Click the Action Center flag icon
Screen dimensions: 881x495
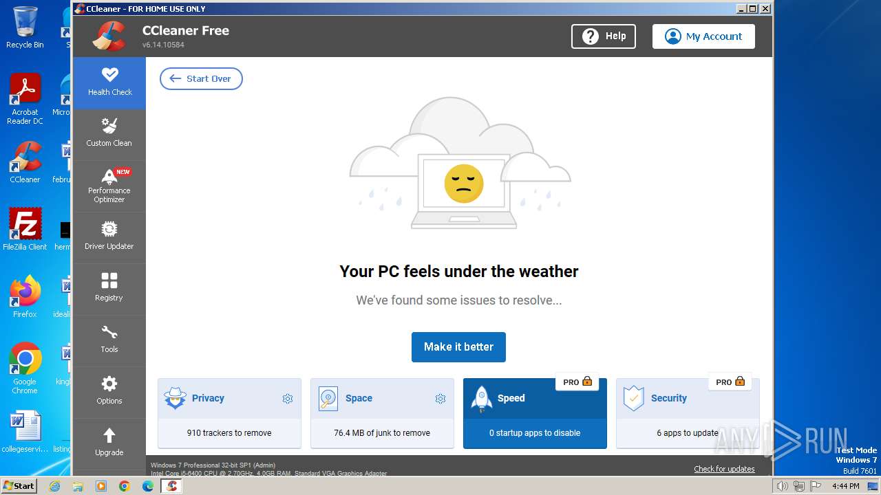[816, 486]
